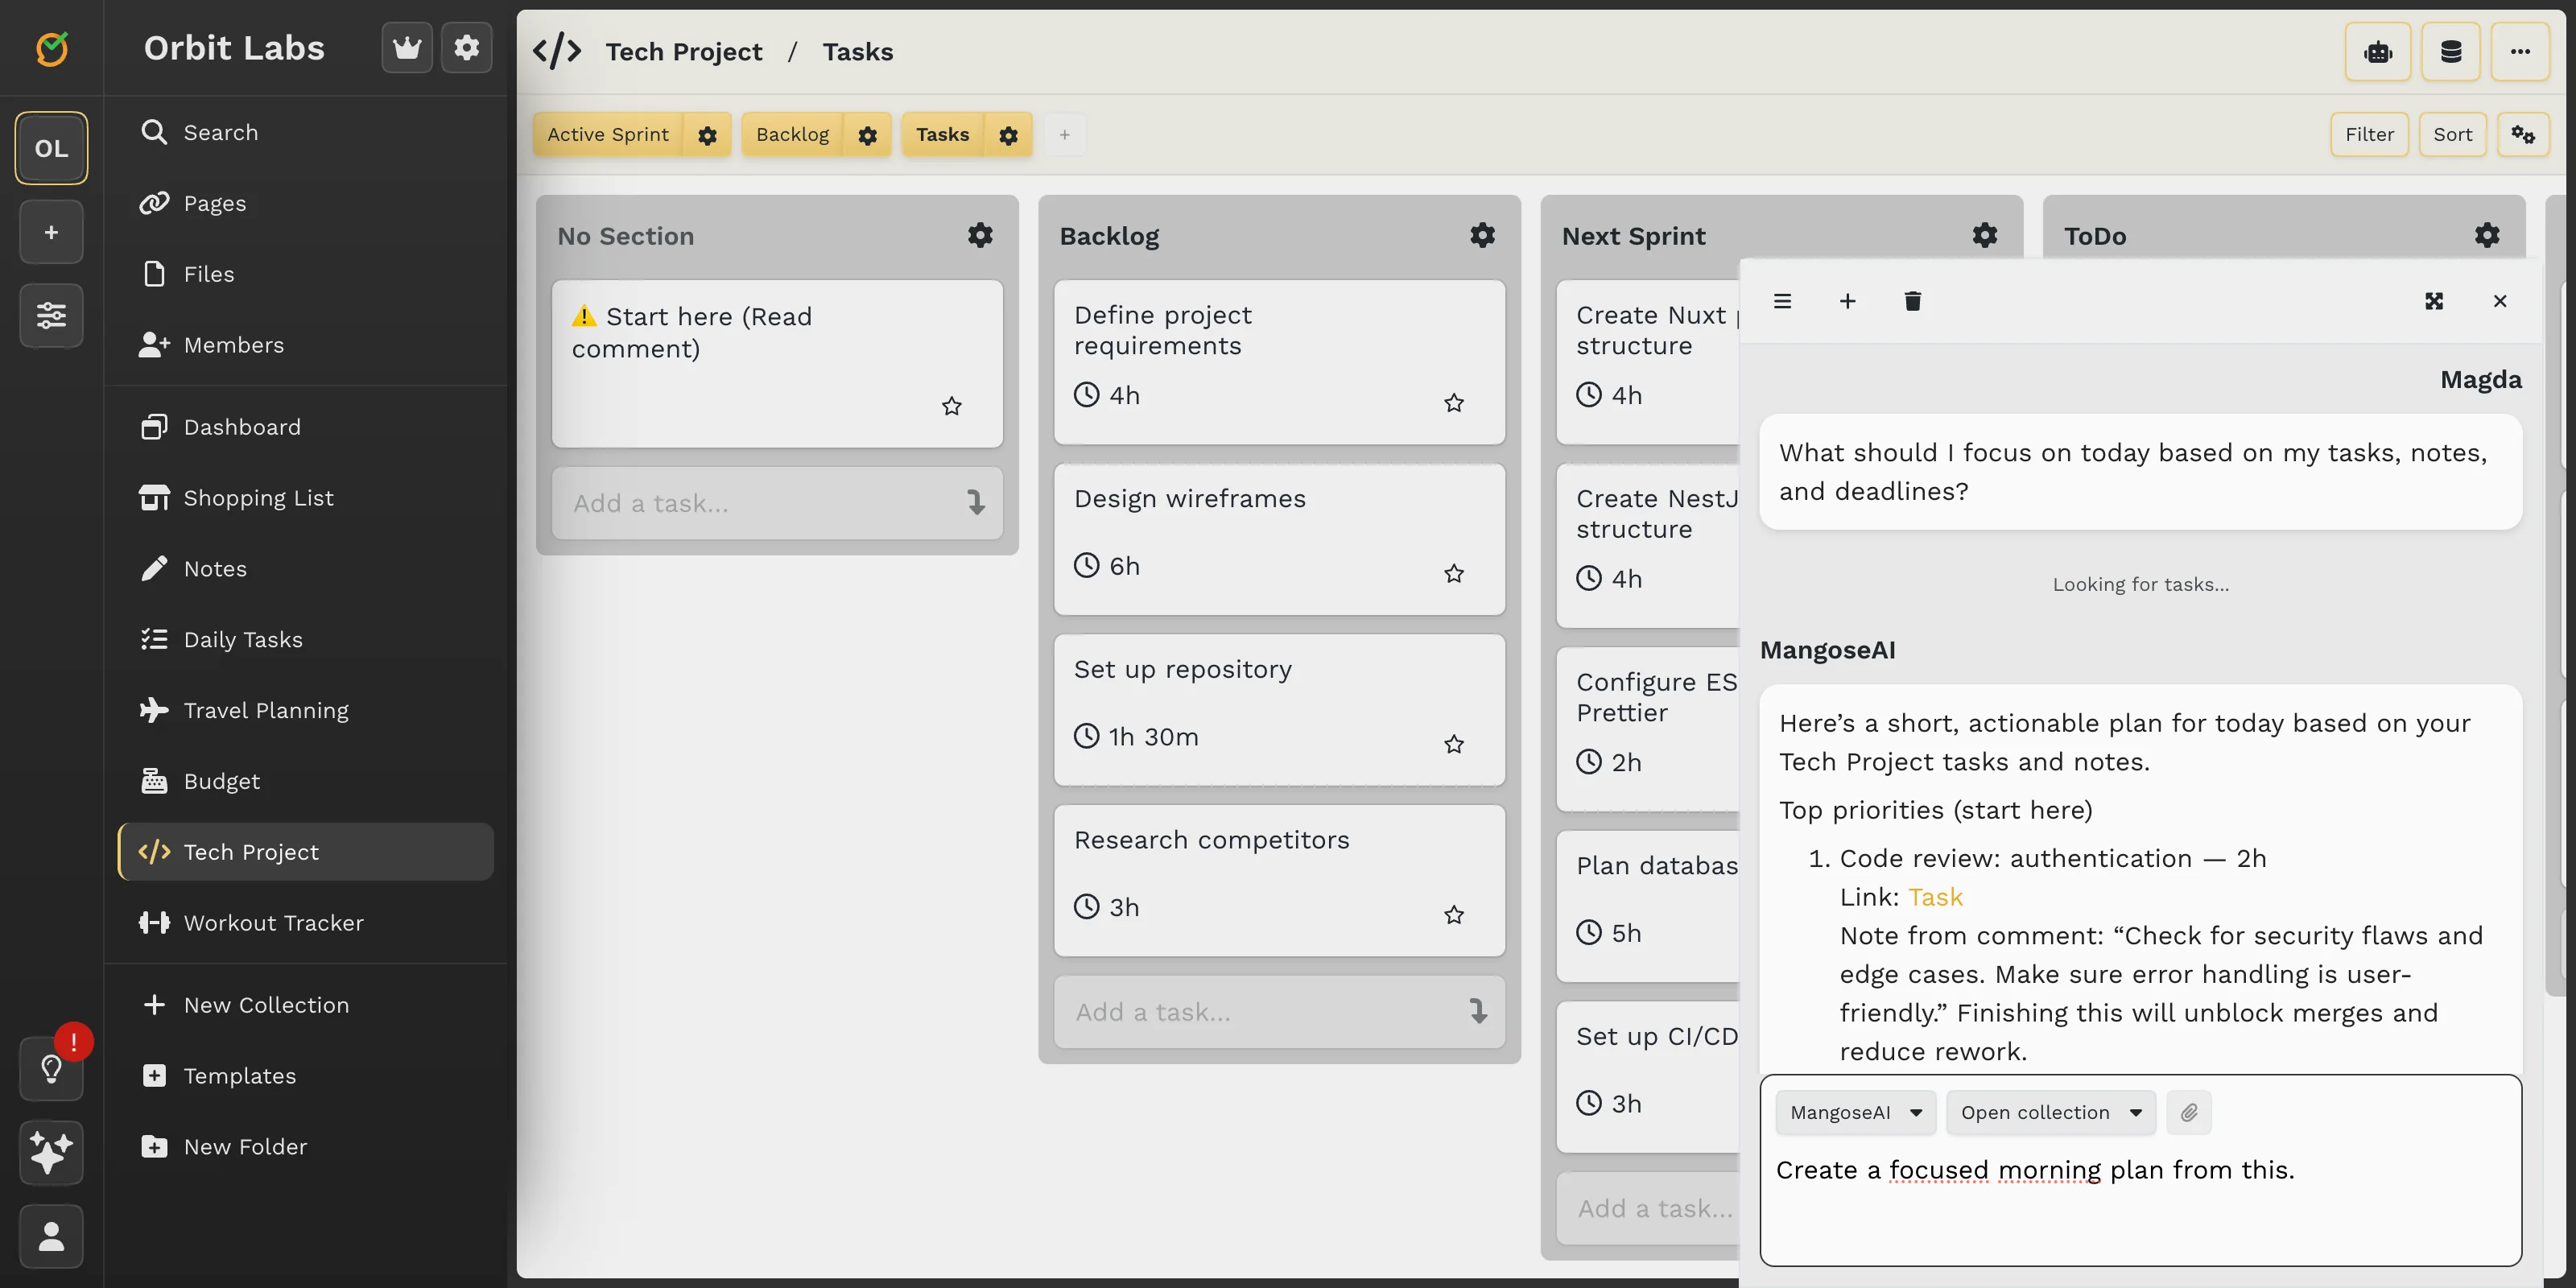Screen dimensions: 2576x1288
Task: Open the AI assistant robot icon
Action: pyautogui.click(x=2377, y=52)
